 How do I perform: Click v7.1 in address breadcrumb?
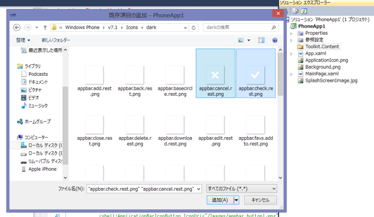coord(113,28)
